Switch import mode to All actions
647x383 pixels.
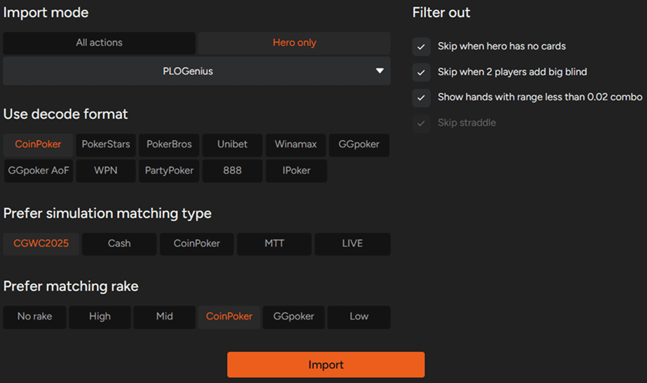(99, 43)
